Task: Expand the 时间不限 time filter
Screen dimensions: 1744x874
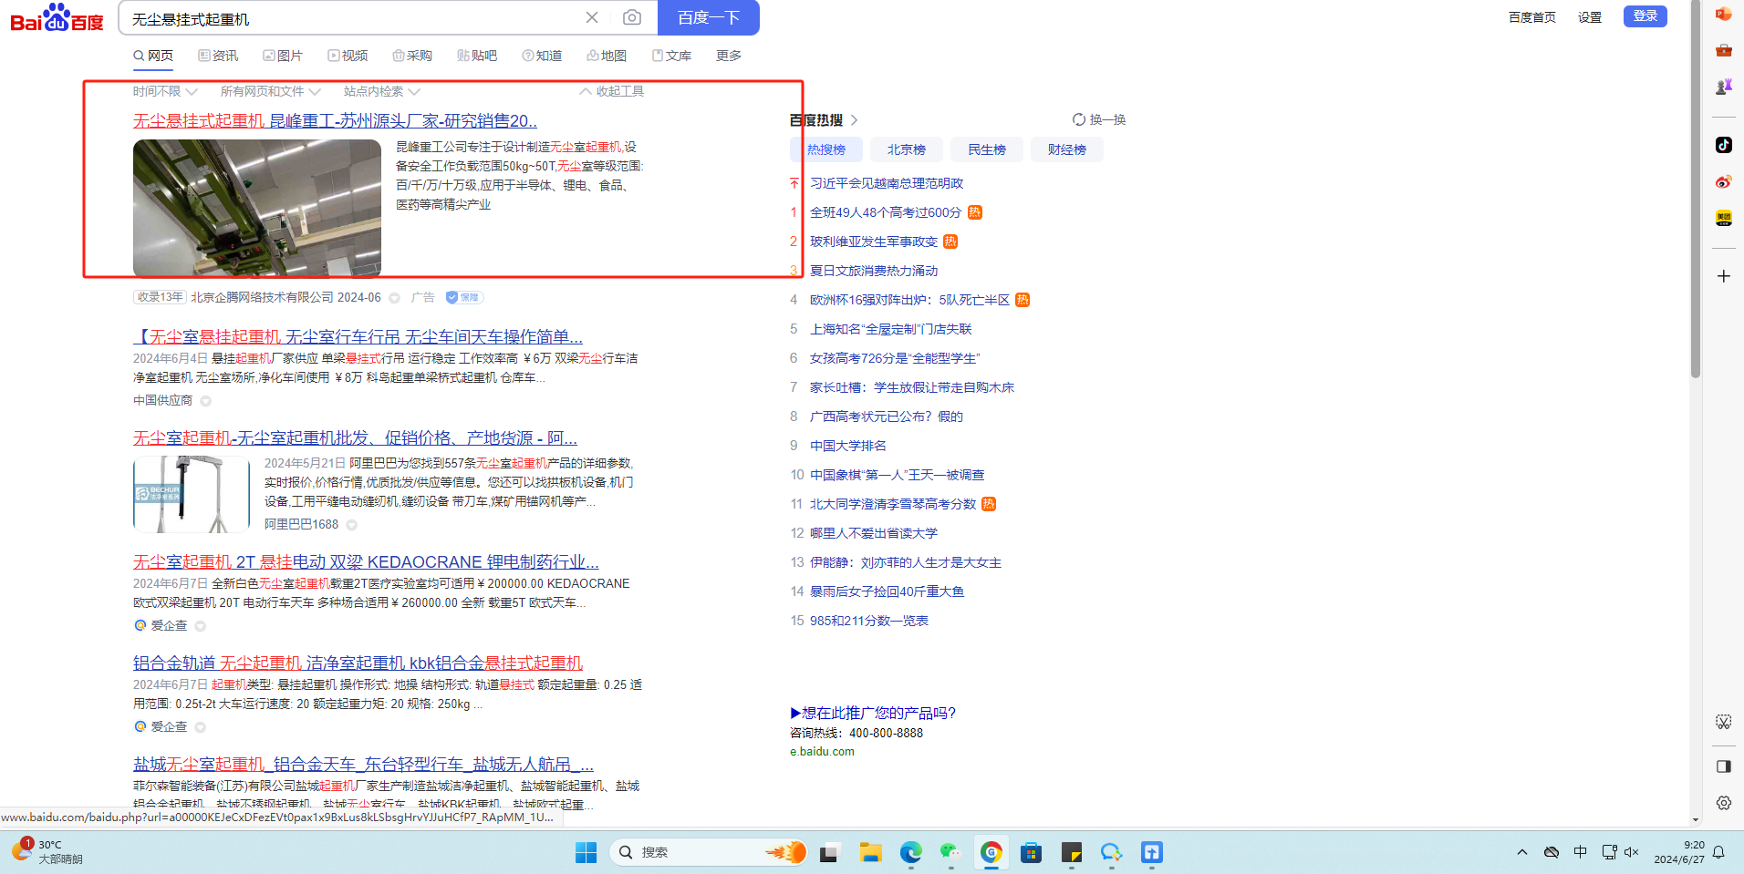Action: tap(165, 91)
